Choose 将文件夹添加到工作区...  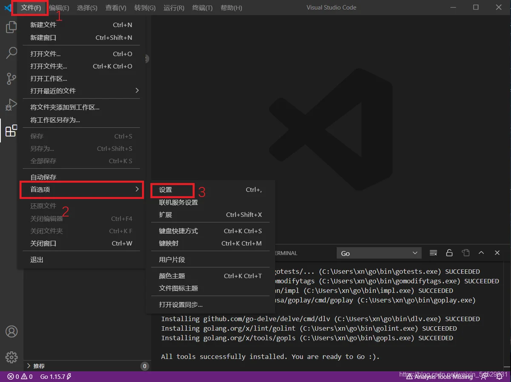81,108
